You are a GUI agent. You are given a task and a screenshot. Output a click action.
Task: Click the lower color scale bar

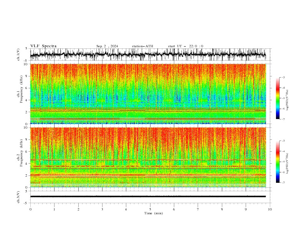(x=278, y=162)
